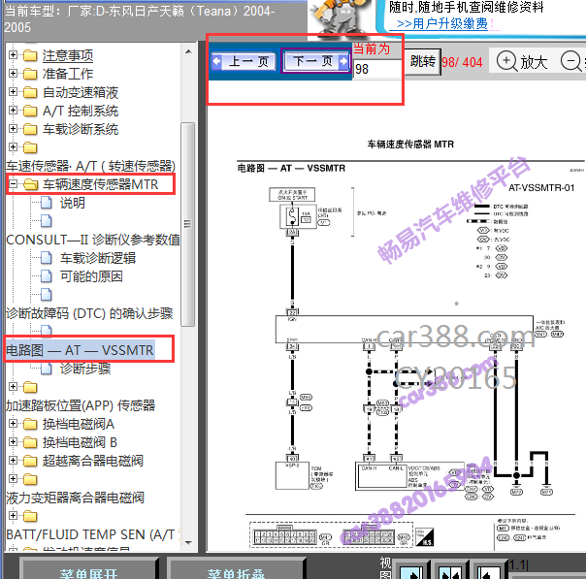
Task: Go to previous page with 上一页 button
Action: 244,61
